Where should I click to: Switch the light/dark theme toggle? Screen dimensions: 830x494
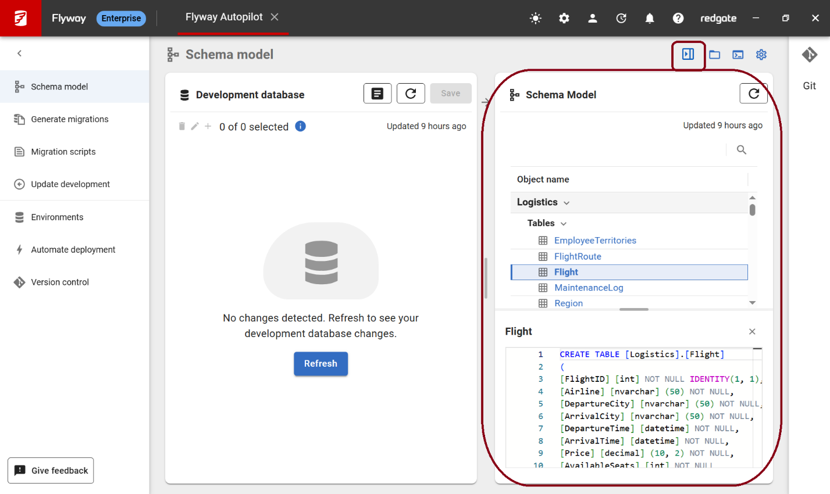click(535, 18)
